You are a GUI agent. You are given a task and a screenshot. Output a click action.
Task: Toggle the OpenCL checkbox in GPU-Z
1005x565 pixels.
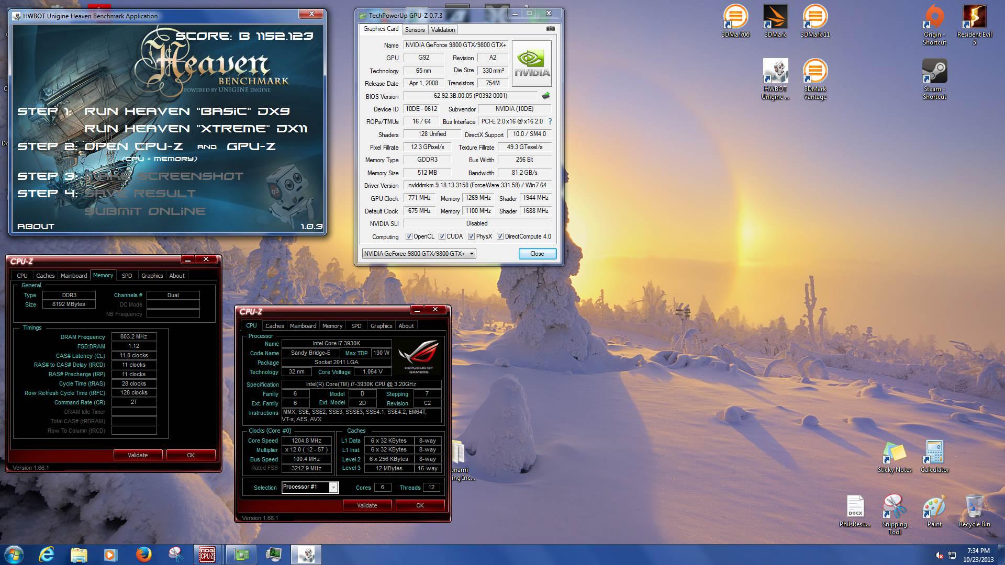click(409, 236)
